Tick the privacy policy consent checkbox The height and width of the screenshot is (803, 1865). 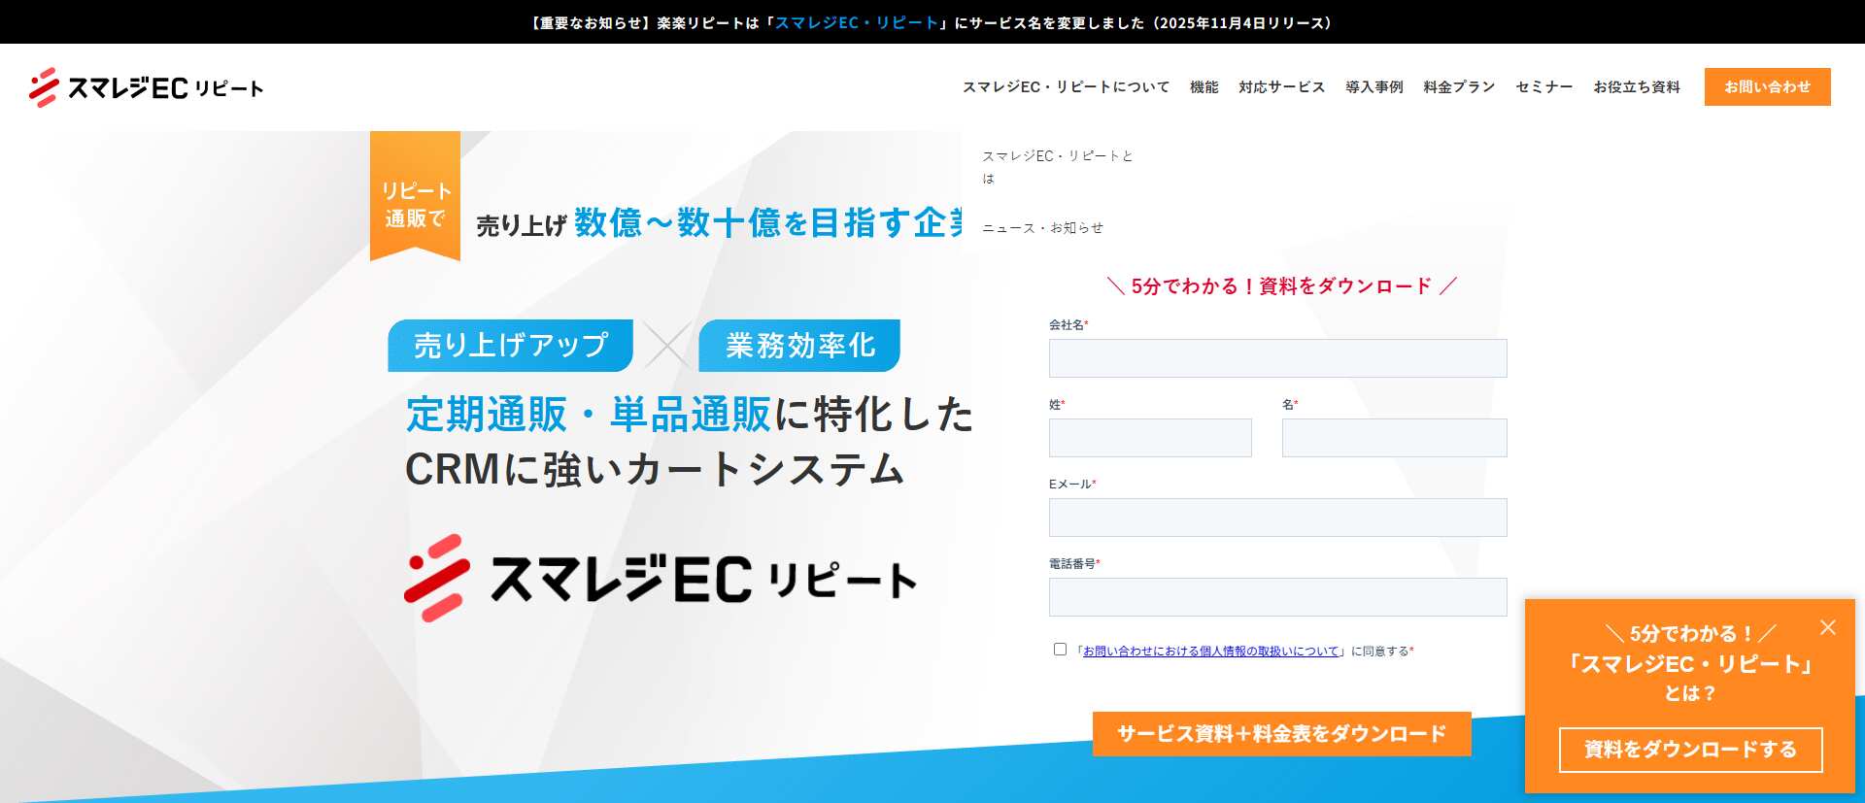1060,650
